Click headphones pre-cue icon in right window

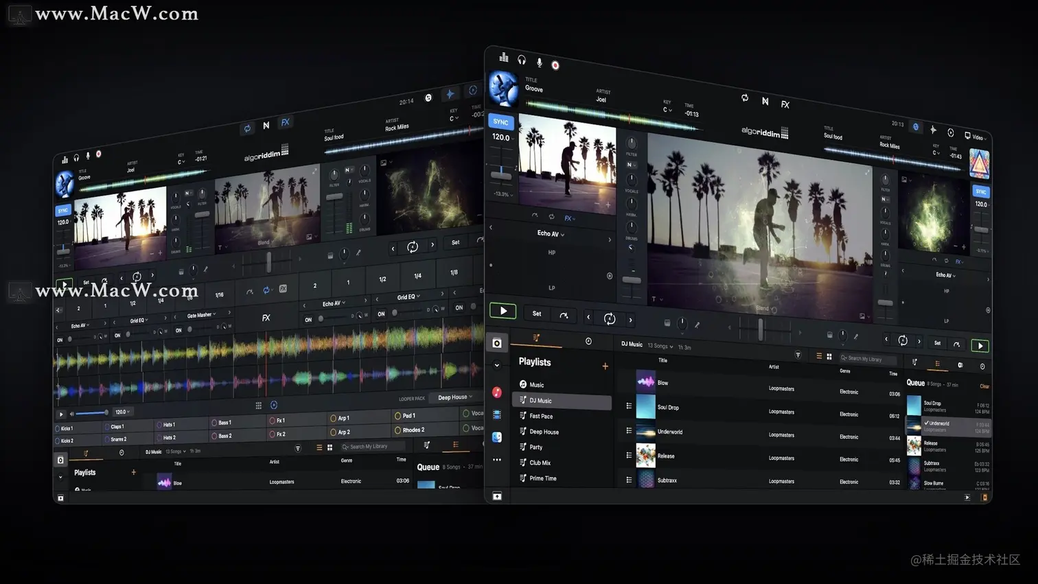pos(522,60)
